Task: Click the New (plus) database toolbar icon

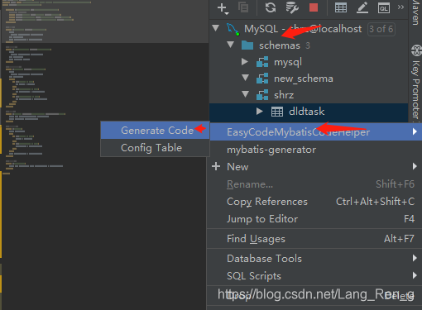Action: click(x=223, y=8)
